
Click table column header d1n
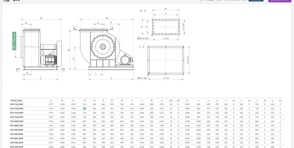click(x=171, y=101)
